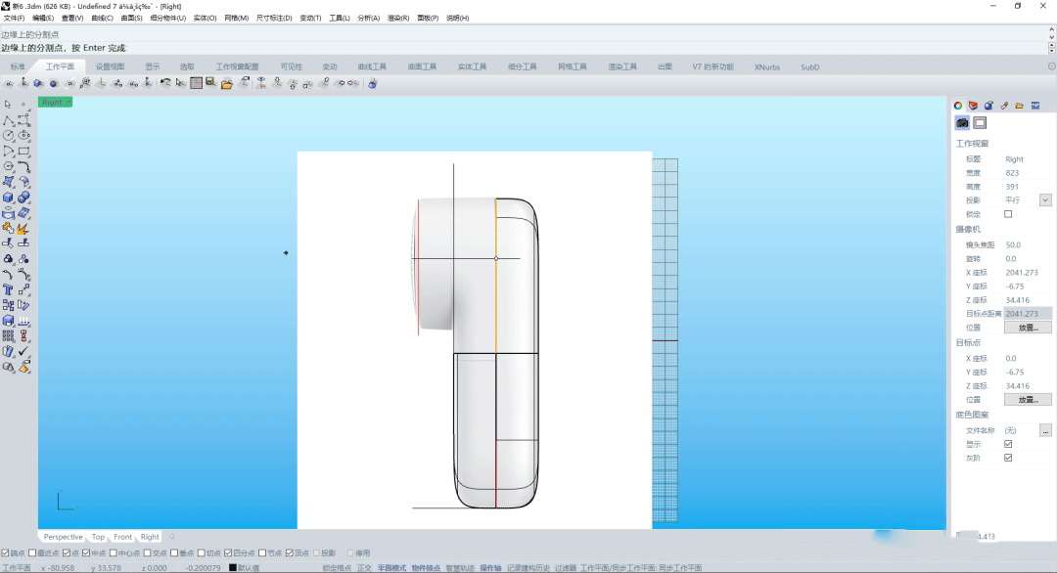1057x573 pixels.
Task: Click the Explode tool icon
Action: [x=23, y=228]
